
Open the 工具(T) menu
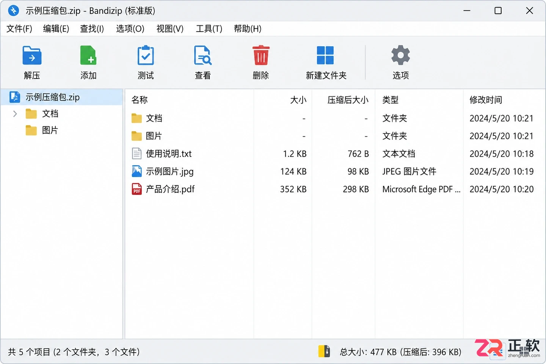(x=209, y=29)
